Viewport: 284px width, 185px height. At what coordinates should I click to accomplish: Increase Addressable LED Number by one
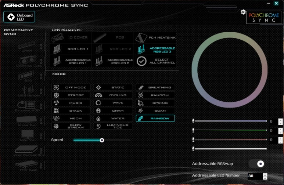pos(265,175)
